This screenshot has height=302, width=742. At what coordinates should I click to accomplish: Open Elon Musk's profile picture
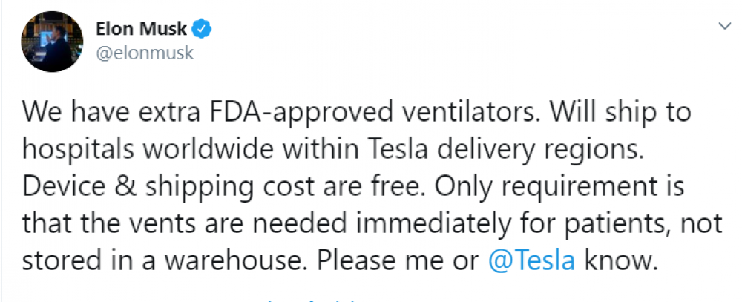pos(52,42)
